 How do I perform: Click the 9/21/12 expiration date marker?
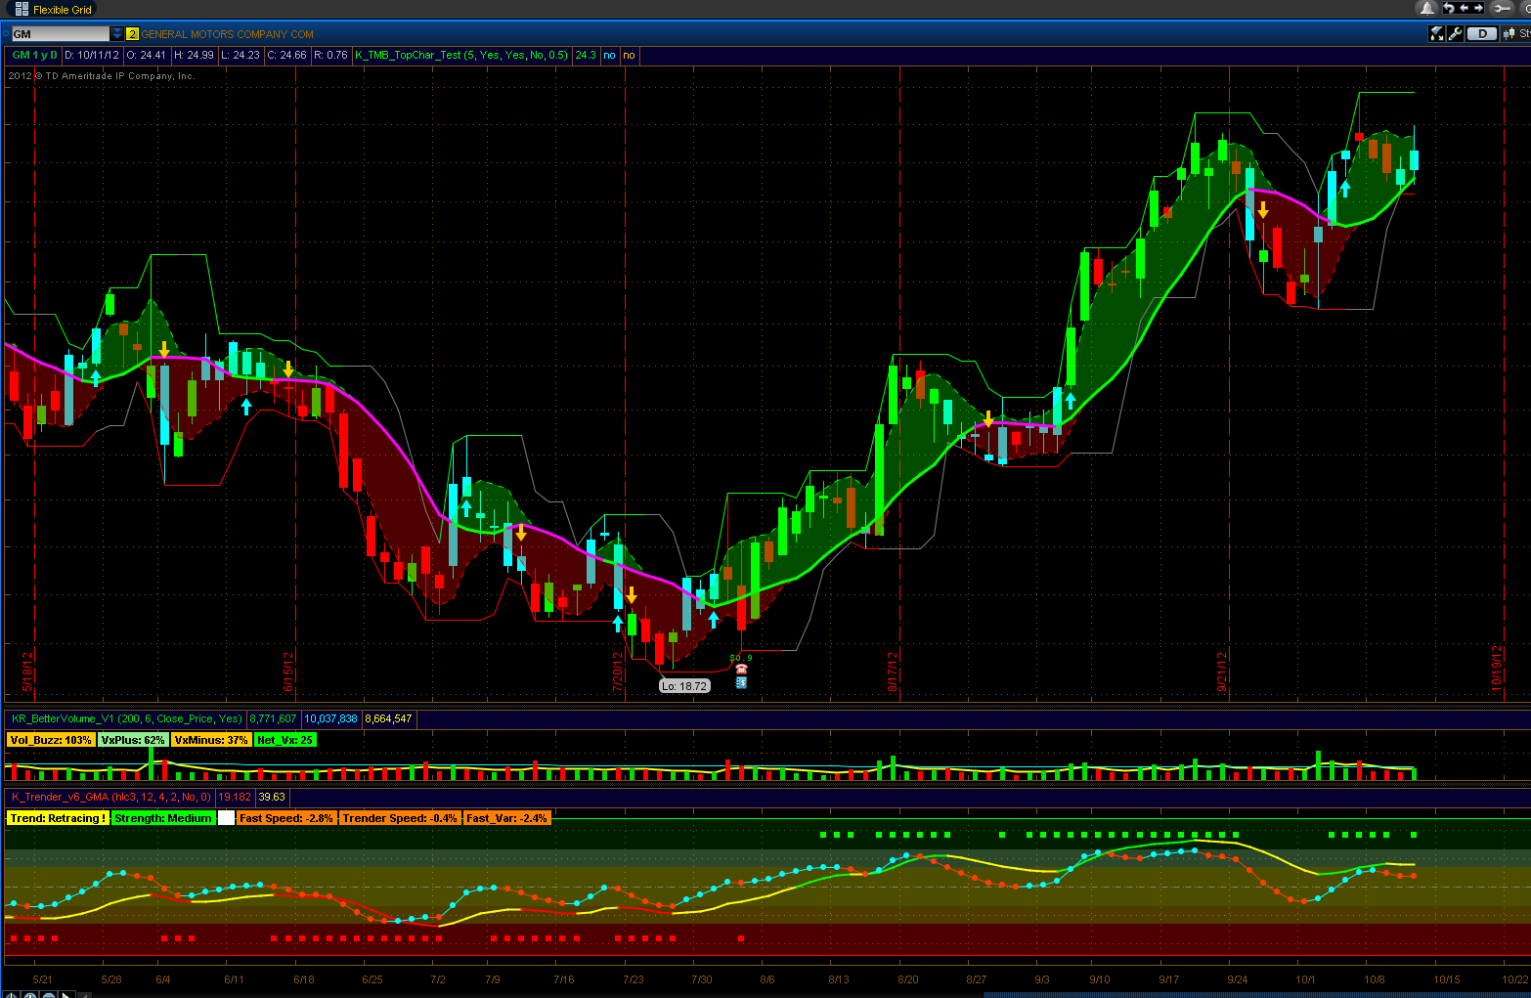[x=1222, y=673]
